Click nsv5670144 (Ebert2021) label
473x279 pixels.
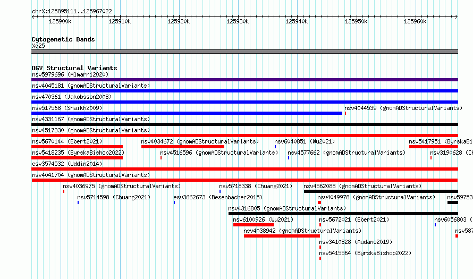tap(67, 141)
